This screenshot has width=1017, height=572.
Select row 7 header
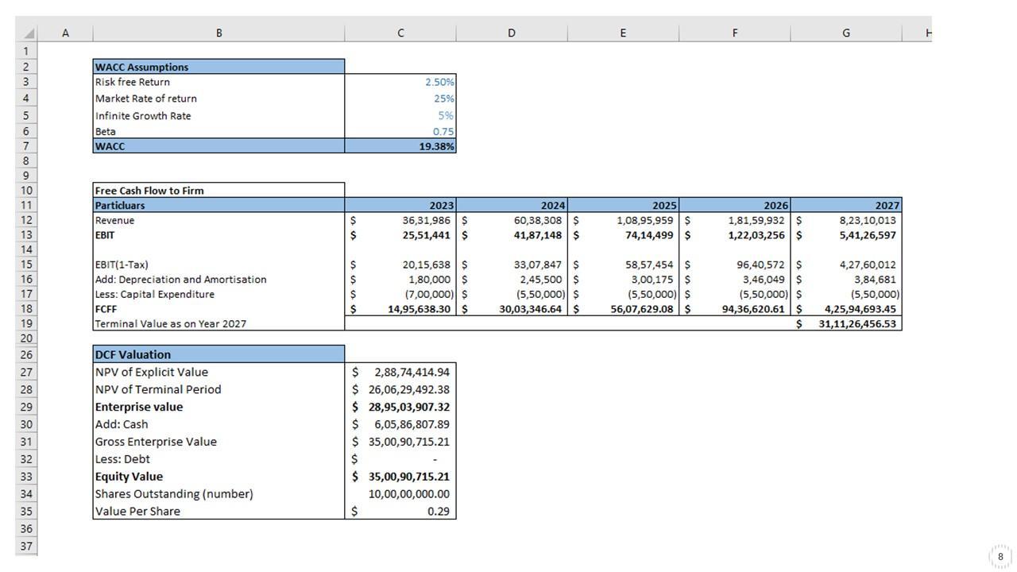(25, 146)
